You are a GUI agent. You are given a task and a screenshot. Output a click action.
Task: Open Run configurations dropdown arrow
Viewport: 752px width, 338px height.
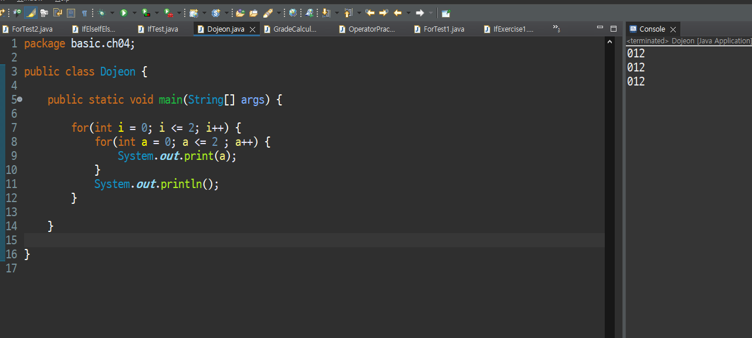(134, 13)
